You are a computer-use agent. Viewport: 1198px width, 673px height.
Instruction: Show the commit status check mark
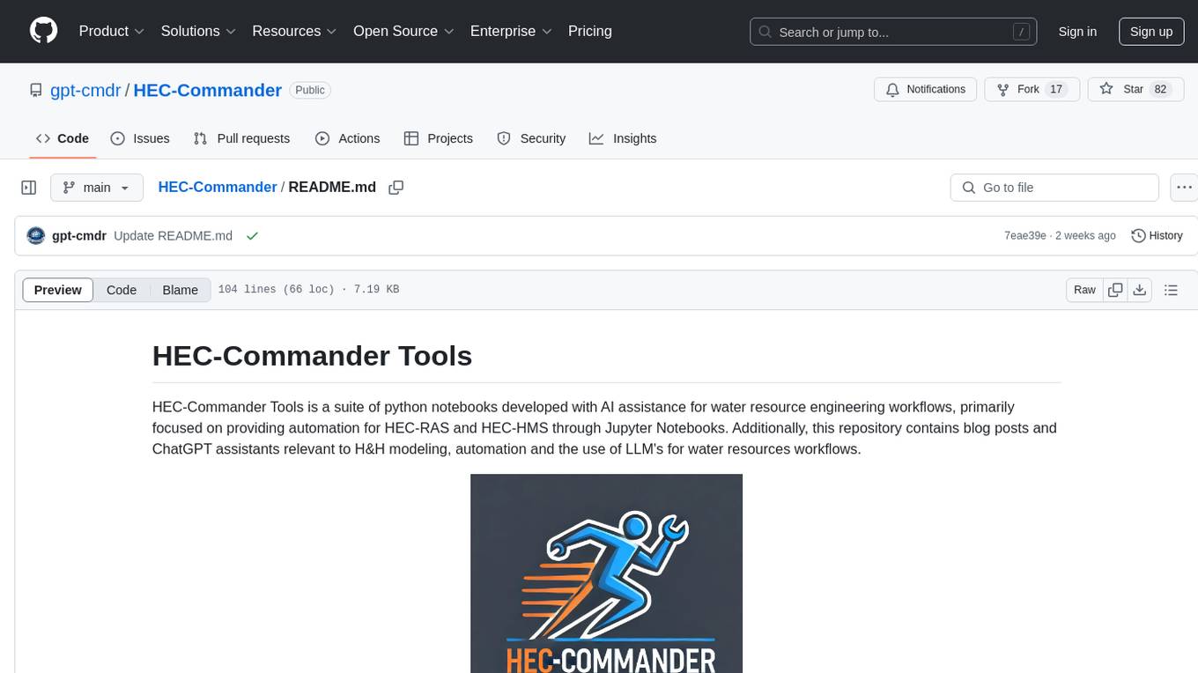pos(253,235)
